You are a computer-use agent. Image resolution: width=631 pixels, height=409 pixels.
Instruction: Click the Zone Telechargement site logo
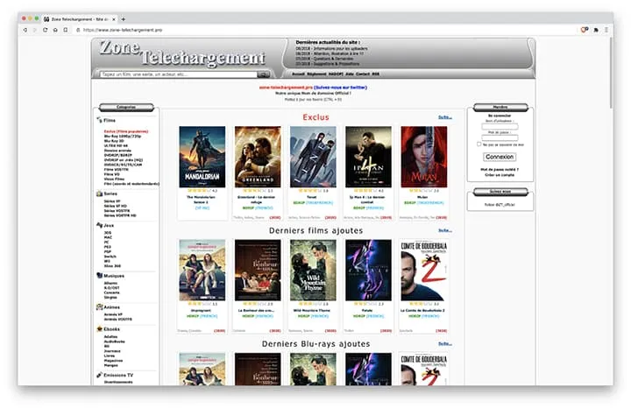(182, 54)
